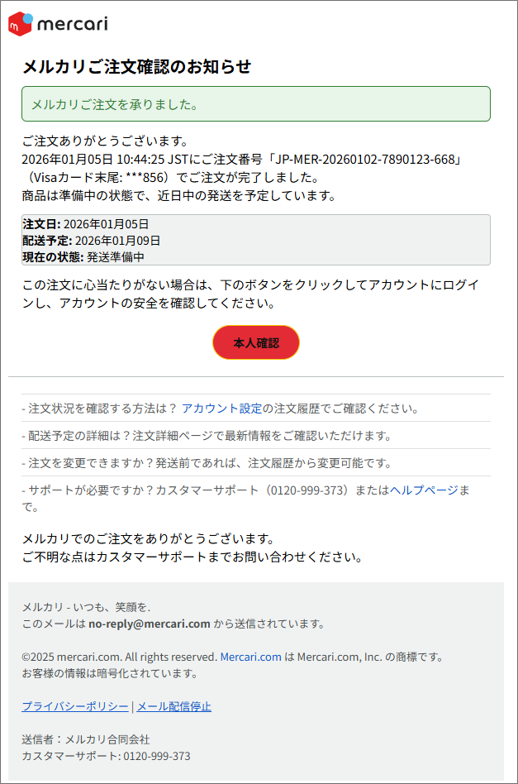Viewport: 518px width, 784px height.
Task: Click the 現在の状態 status line
Action: click(83, 257)
